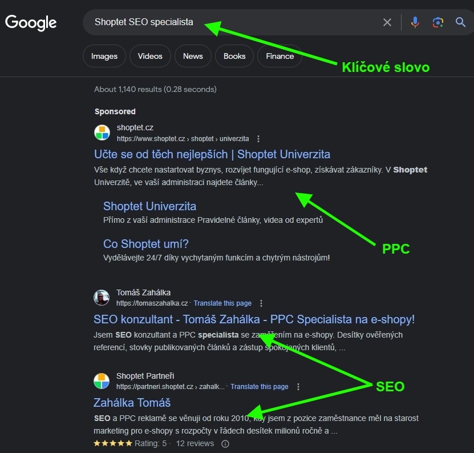
Task: Click the 'Rating: 5' text
Action: [x=151, y=443]
